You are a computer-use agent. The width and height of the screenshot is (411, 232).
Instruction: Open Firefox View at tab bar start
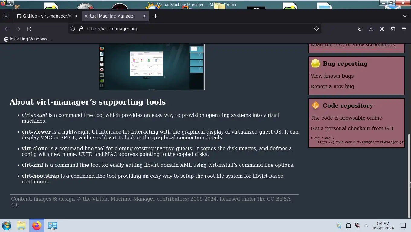(x=6, y=16)
